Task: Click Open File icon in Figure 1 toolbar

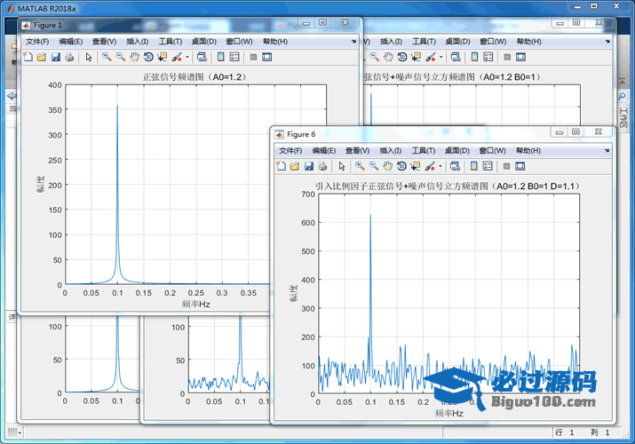Action: pos(42,57)
